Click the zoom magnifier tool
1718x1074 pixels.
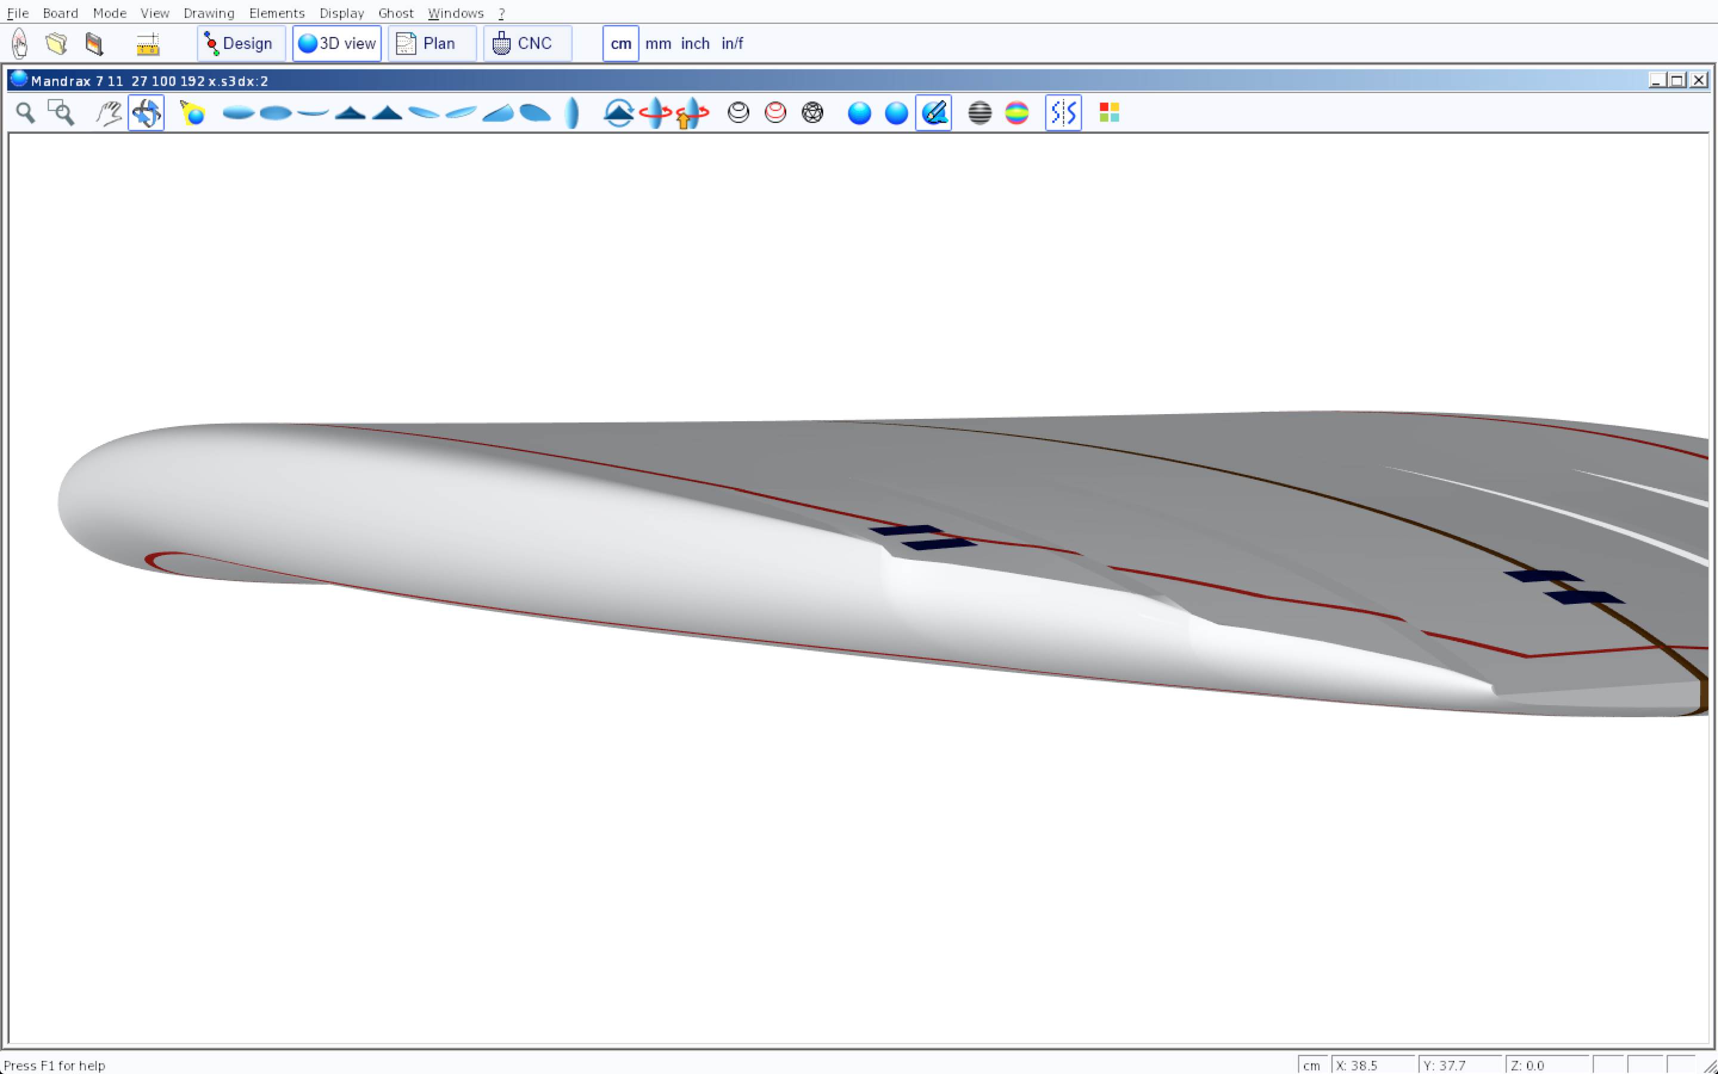[x=26, y=112]
